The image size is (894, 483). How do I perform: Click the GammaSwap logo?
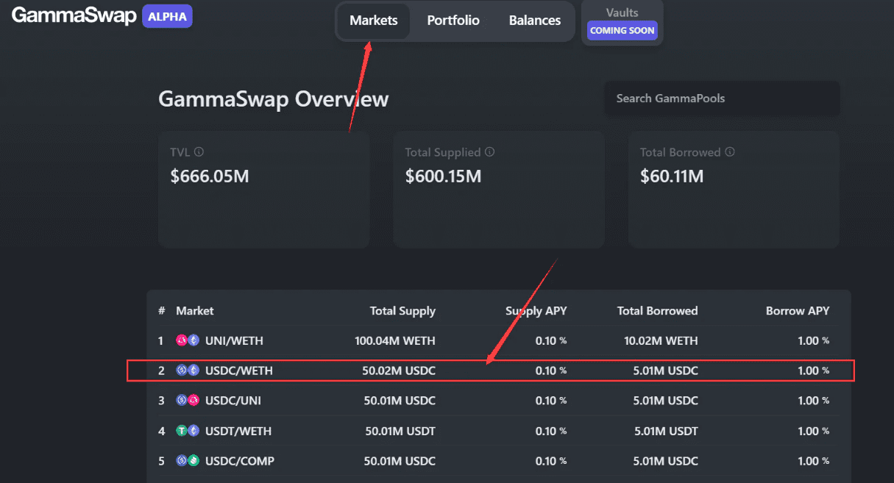click(x=74, y=15)
